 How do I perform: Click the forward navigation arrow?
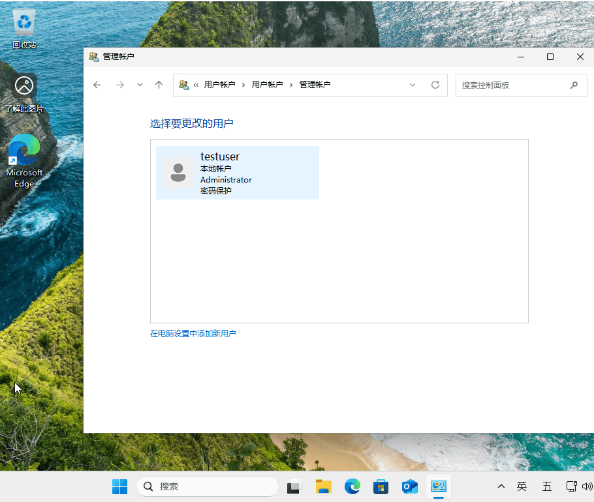[120, 85]
